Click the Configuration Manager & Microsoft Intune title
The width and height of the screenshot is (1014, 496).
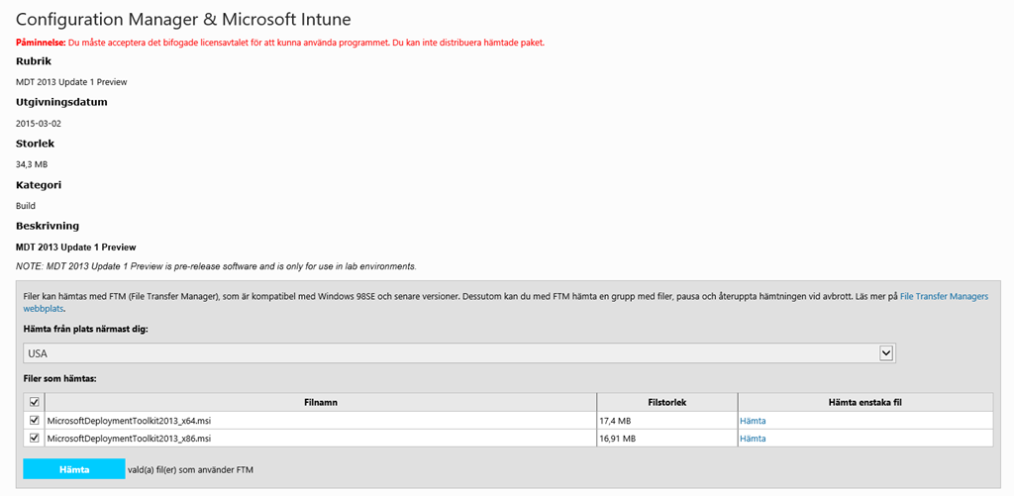(x=183, y=19)
